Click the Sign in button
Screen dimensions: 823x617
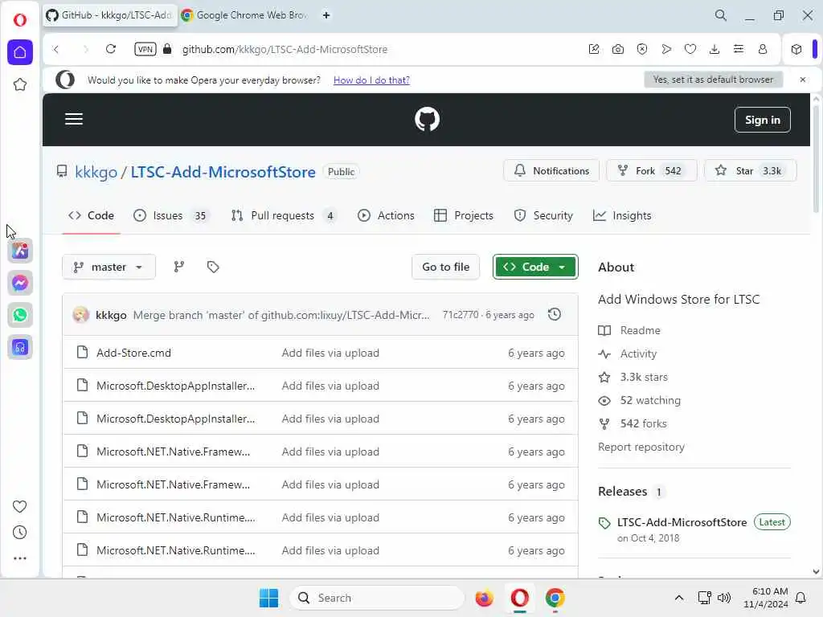click(x=763, y=120)
